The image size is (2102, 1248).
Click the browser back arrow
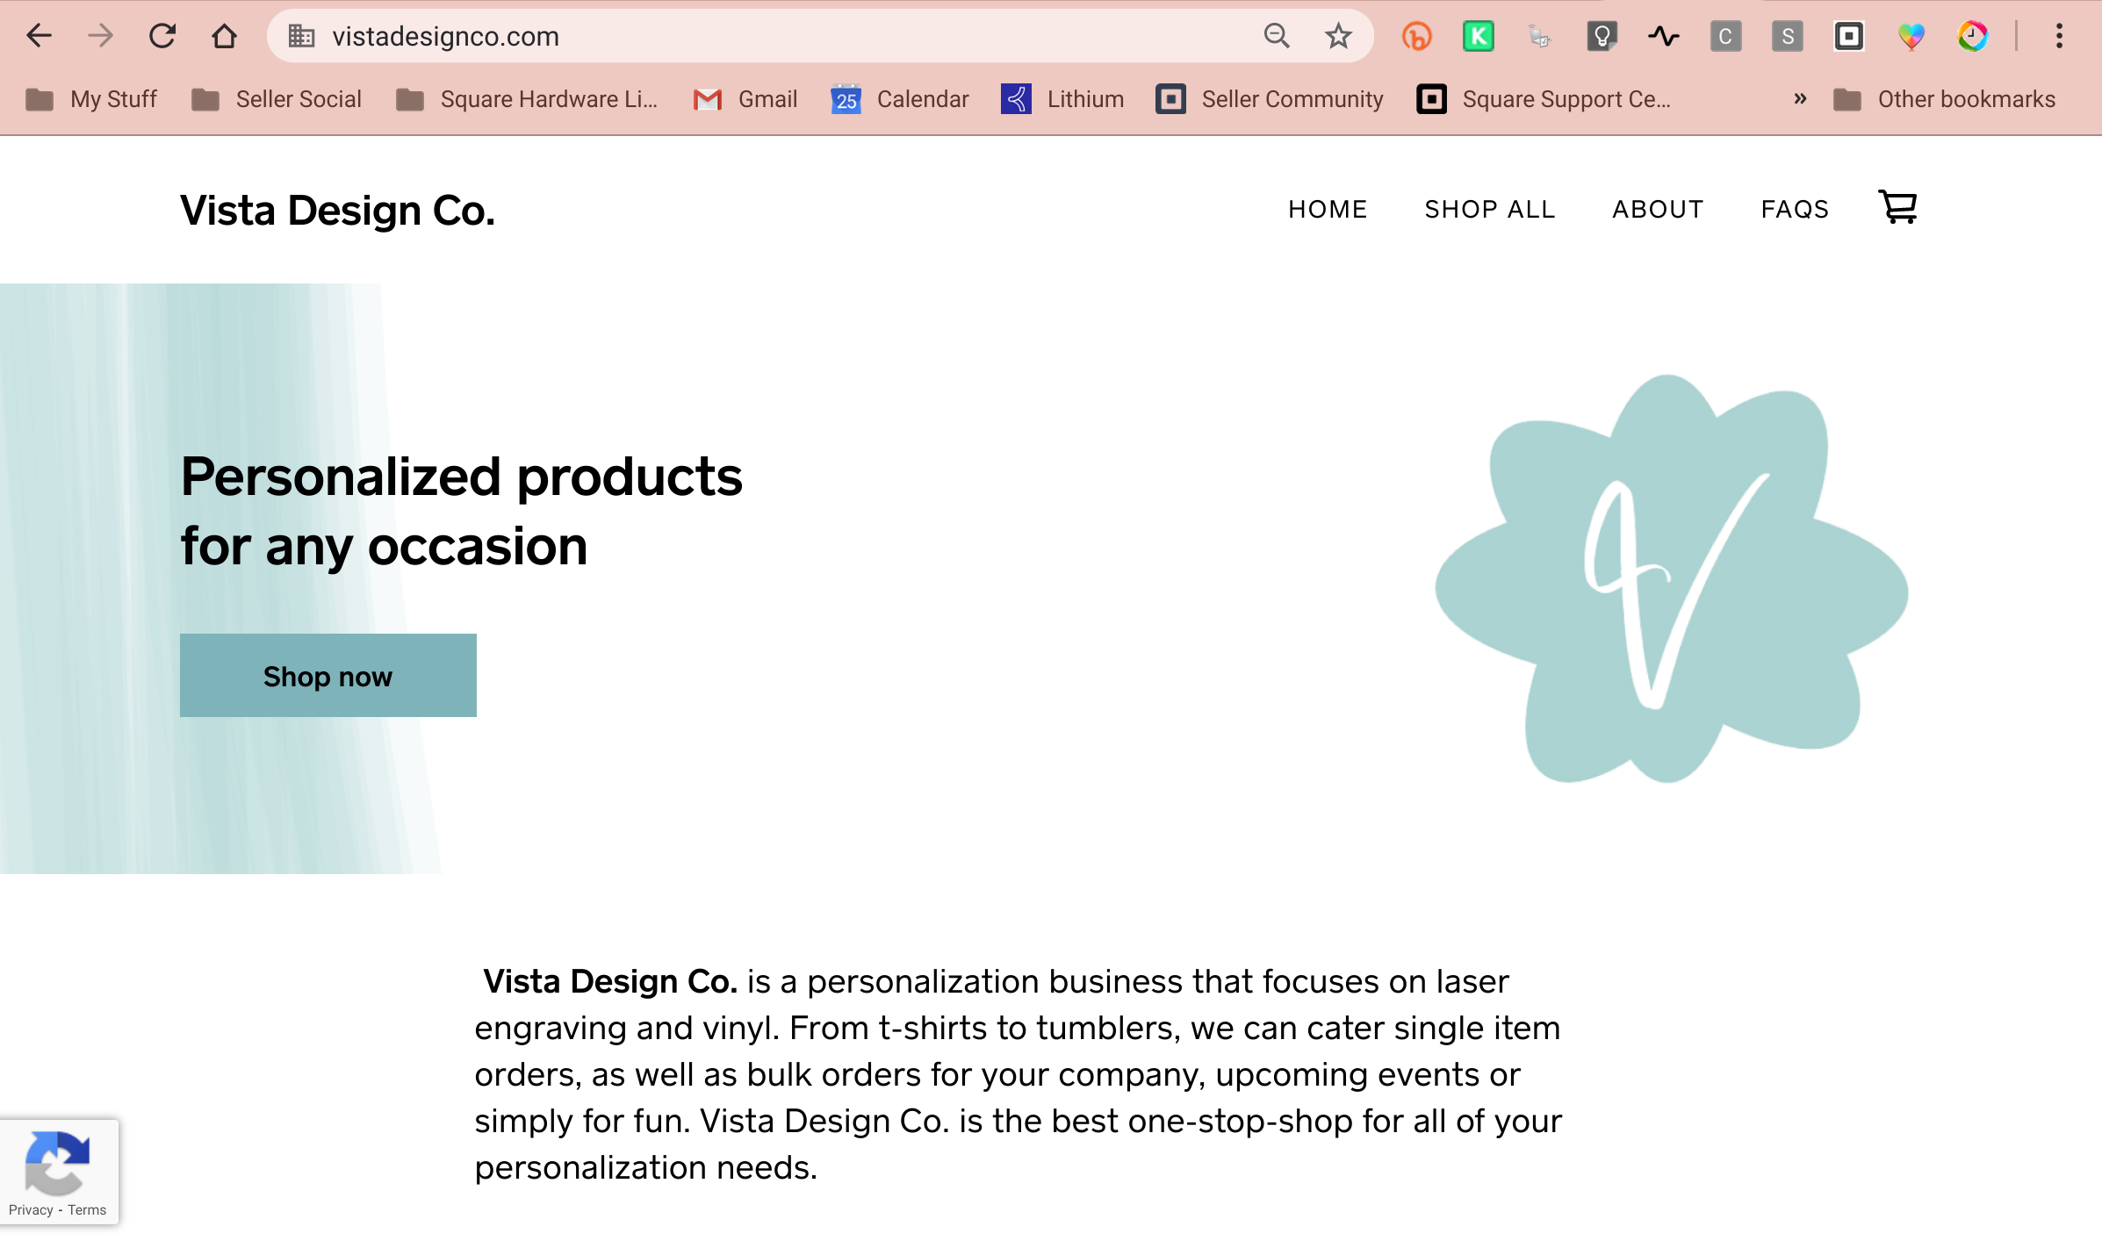pos(40,36)
